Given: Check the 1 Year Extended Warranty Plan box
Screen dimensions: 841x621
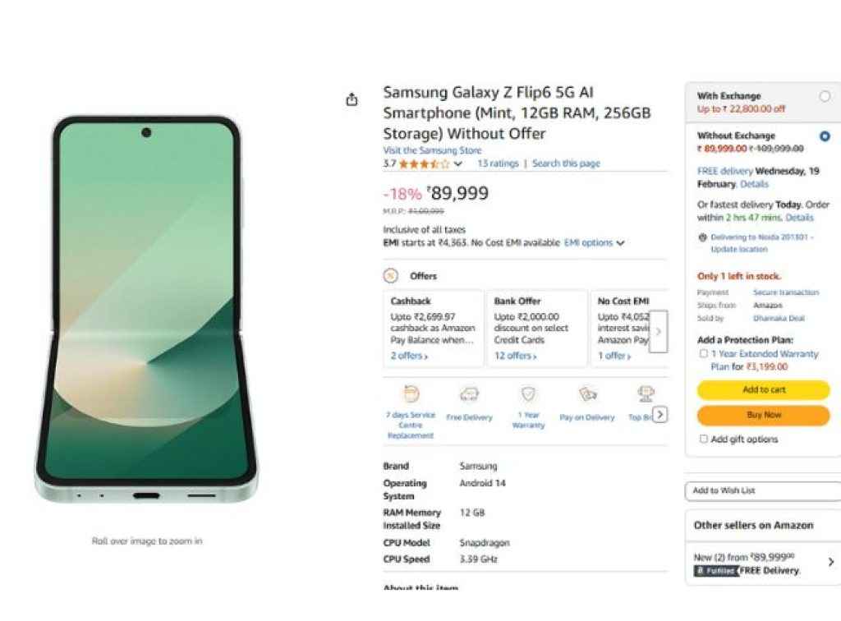Looking at the screenshot, I should coord(703,354).
